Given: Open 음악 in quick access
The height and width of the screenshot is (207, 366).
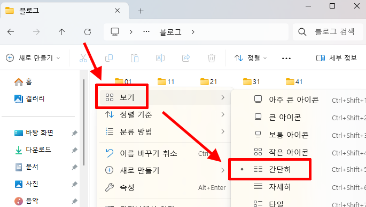Looking at the screenshot, I should (x=26, y=201).
